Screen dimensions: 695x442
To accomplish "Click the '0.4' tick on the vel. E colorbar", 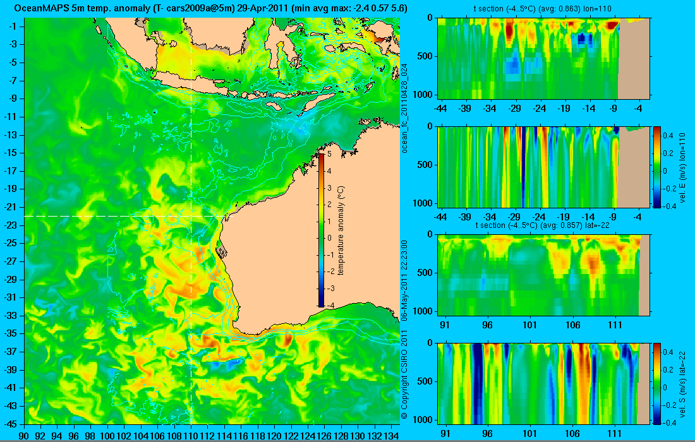I will pyautogui.click(x=668, y=135).
